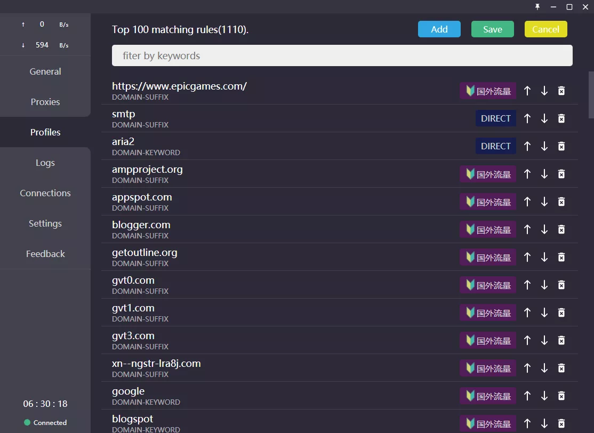Move the google keyword rule down
Screen dimensions: 594x433
(x=544, y=396)
